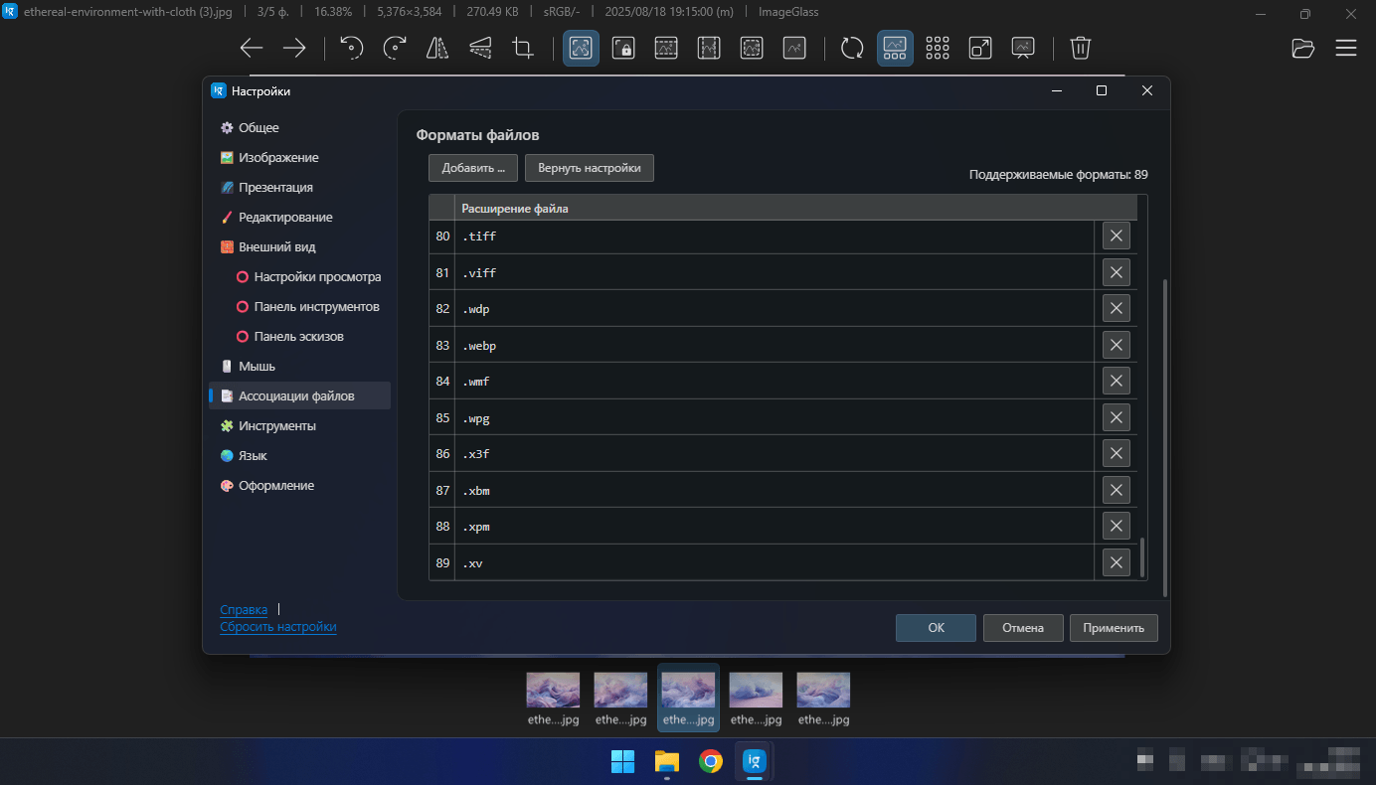Delete the .x3f format row
The image size is (1376, 785).
[1117, 454]
